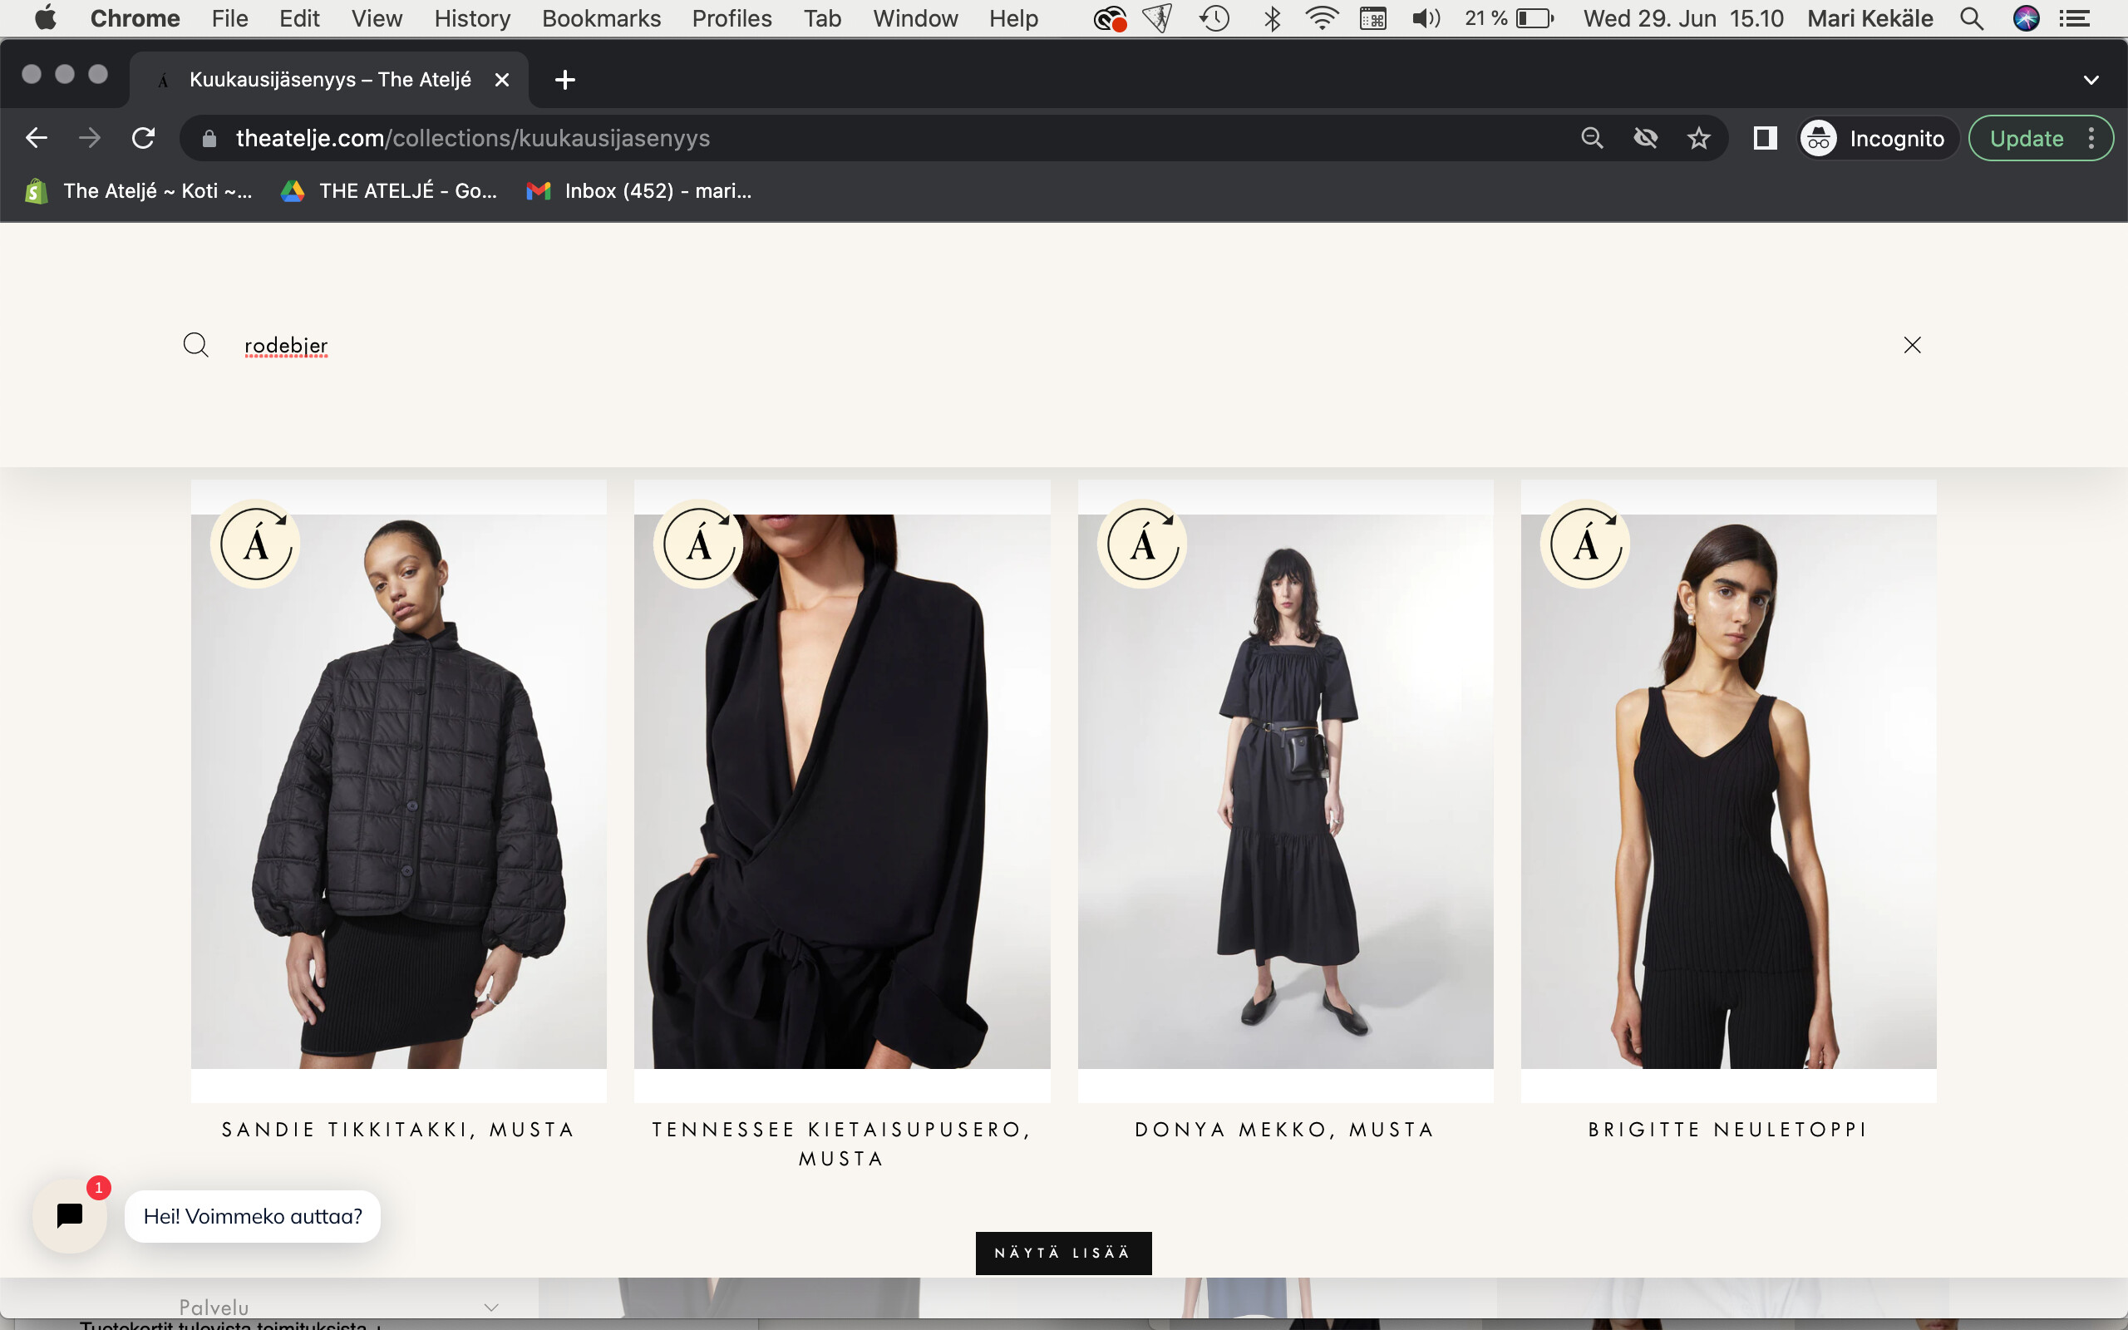2128x1330 pixels.
Task: Open a new tab with the plus icon
Action: tap(564, 80)
